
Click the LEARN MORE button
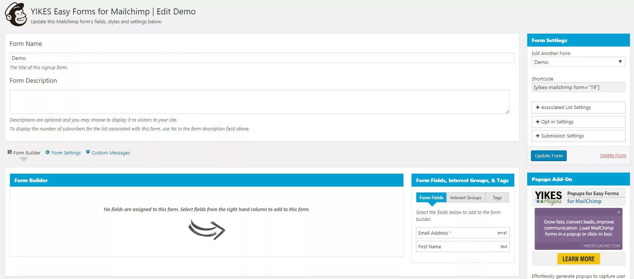[578, 259]
